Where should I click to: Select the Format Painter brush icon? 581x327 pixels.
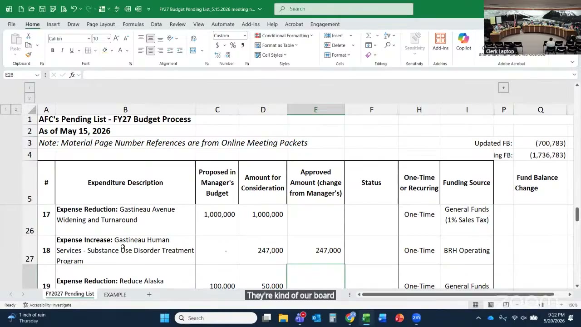coord(29,54)
